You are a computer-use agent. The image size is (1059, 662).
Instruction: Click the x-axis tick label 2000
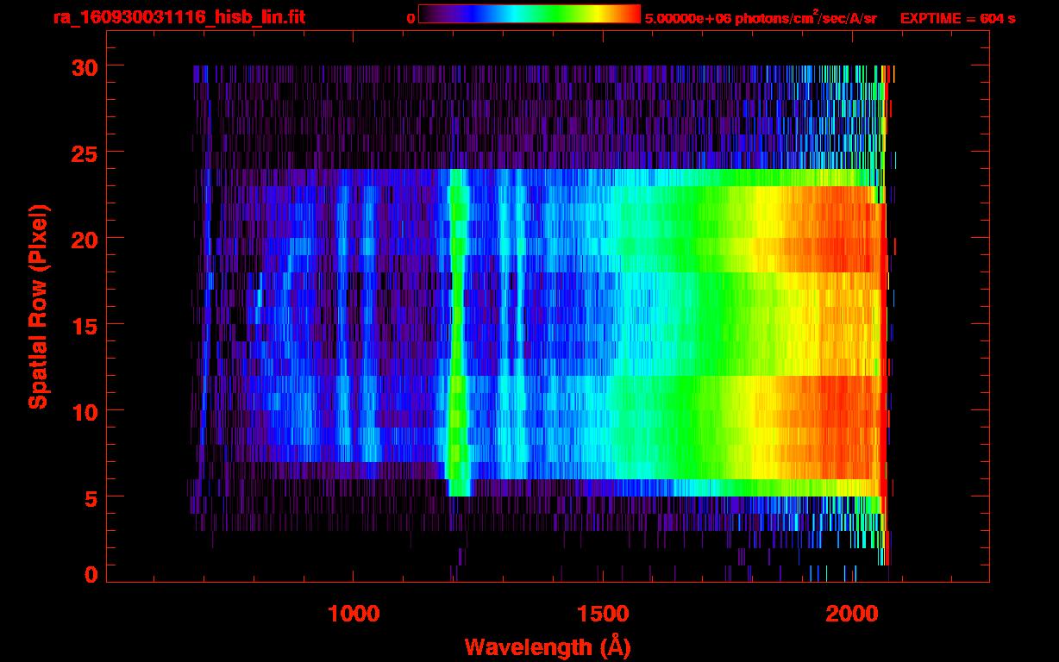(x=852, y=614)
